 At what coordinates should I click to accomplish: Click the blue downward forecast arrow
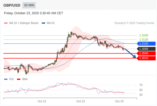coord(131,53)
